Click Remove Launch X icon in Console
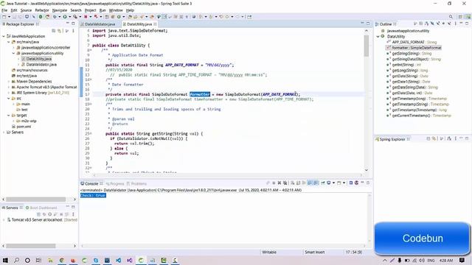The width and height of the screenshot is (472, 265). click(x=280, y=183)
